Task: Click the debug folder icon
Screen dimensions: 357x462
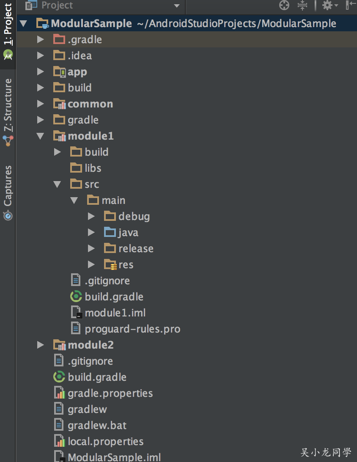Action: click(x=110, y=216)
